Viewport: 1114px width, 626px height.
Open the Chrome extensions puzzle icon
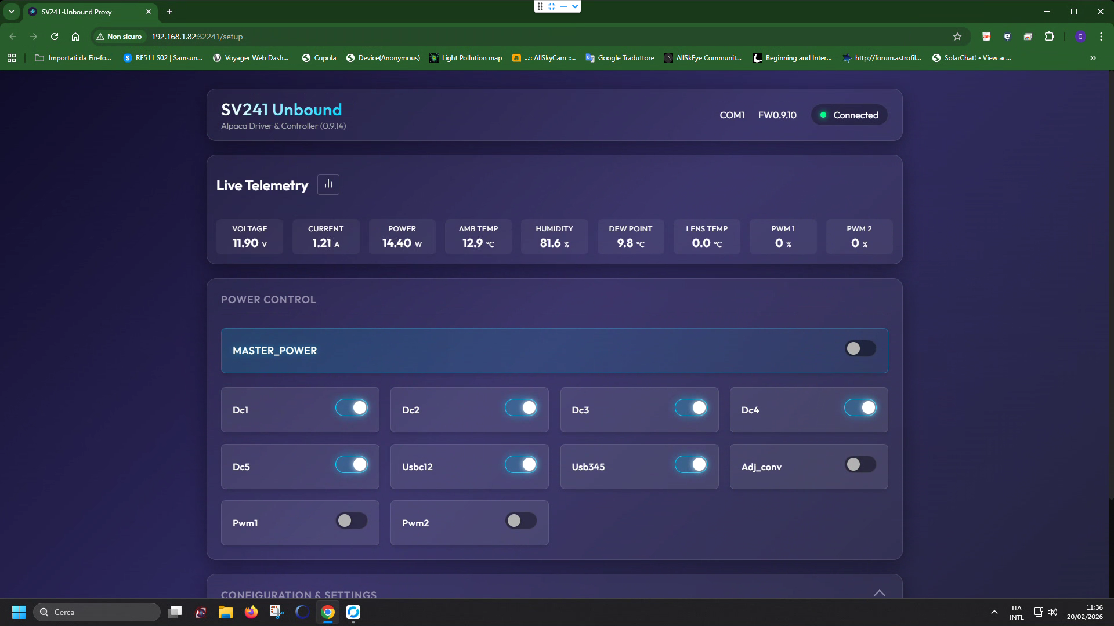coord(1049,37)
